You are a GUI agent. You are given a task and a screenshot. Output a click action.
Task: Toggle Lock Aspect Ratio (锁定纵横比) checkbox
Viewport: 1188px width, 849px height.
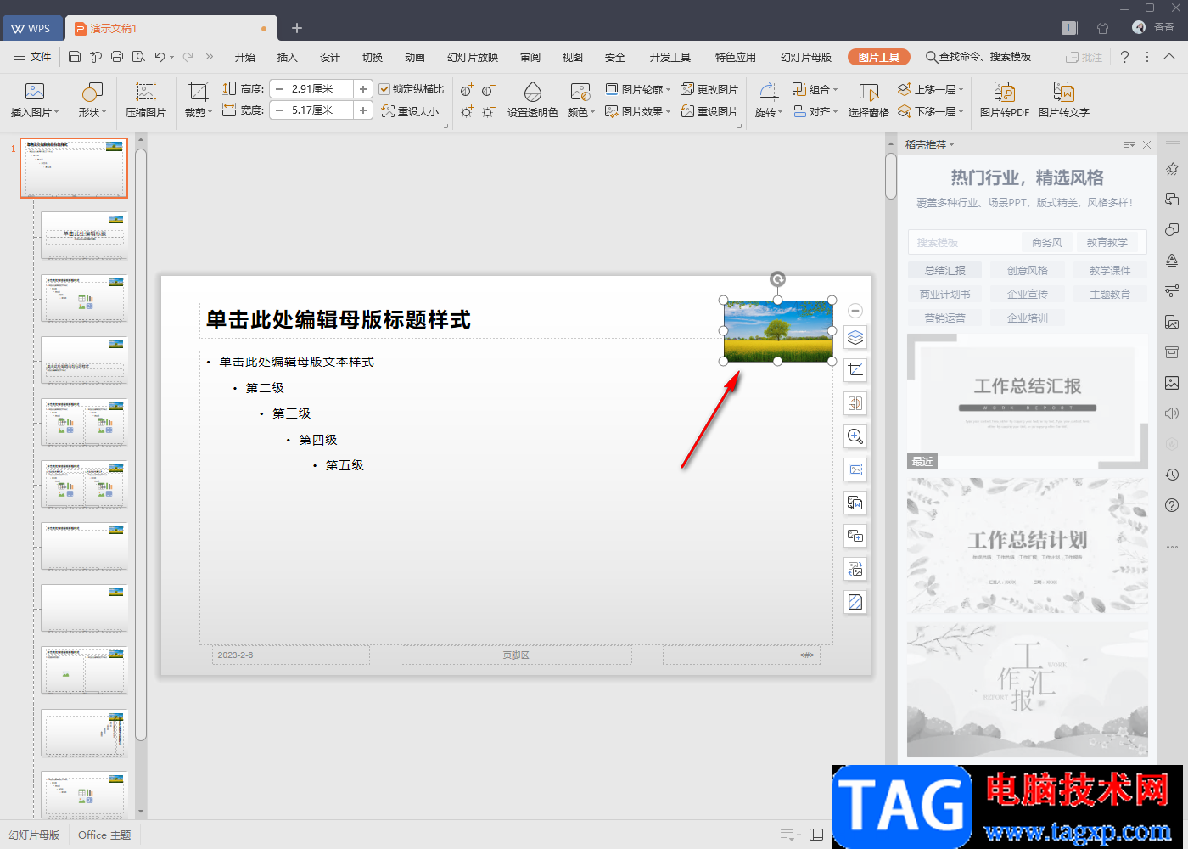[x=384, y=89]
